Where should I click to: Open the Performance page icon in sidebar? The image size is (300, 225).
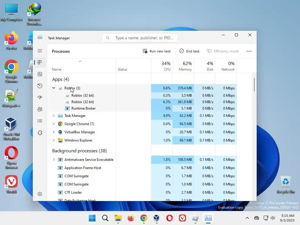click(x=40, y=74)
